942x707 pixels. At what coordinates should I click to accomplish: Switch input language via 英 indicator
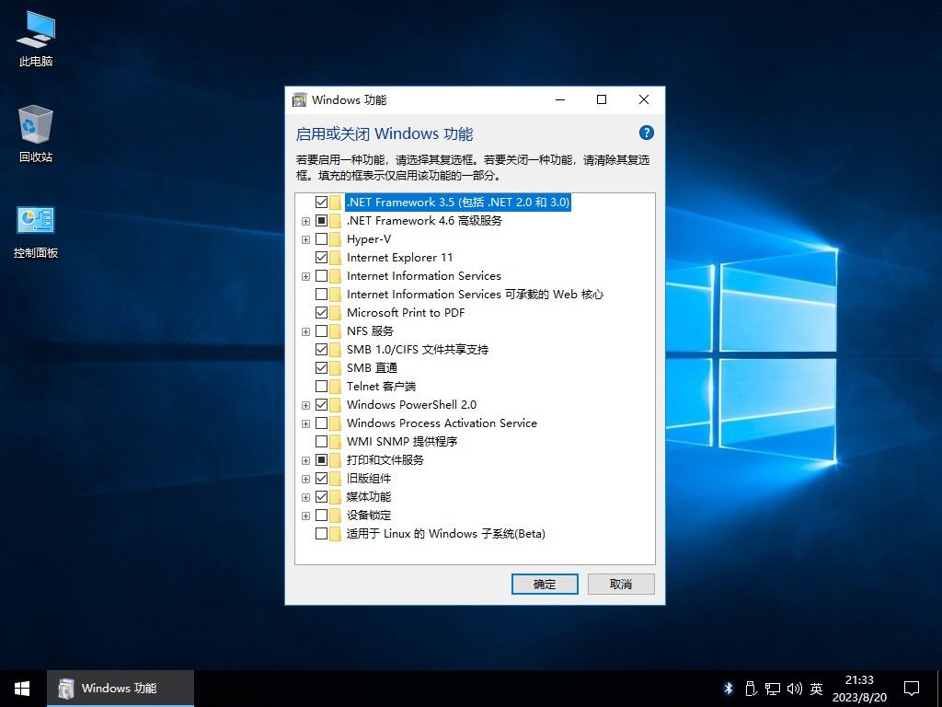tap(817, 689)
